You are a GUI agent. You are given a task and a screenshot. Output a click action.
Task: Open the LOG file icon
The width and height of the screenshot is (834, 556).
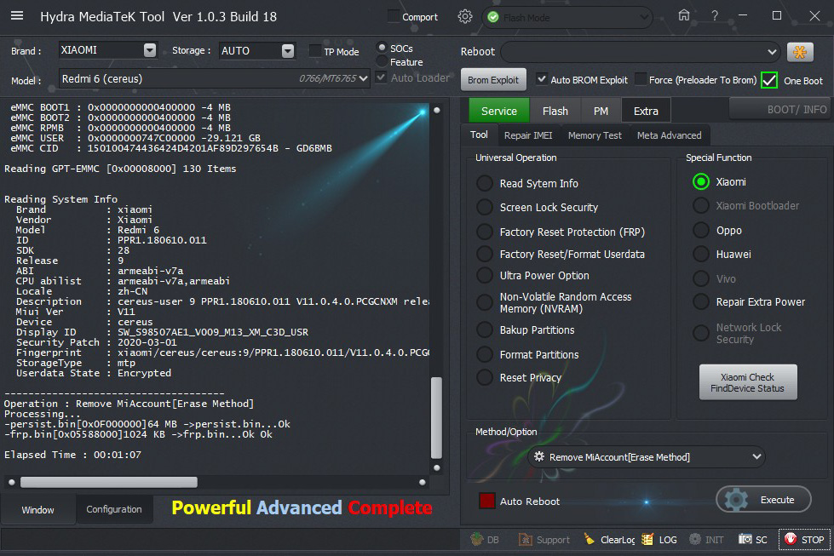coord(647,539)
